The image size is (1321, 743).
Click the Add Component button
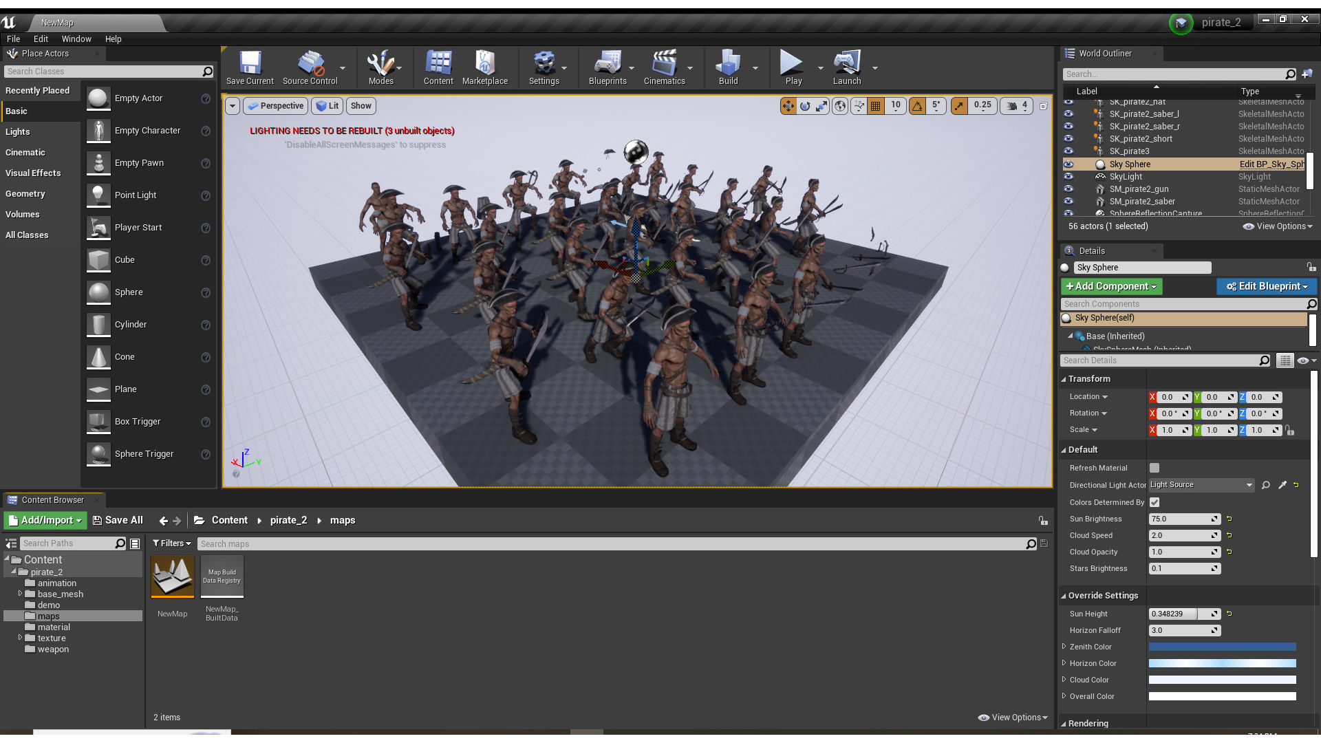pos(1110,286)
